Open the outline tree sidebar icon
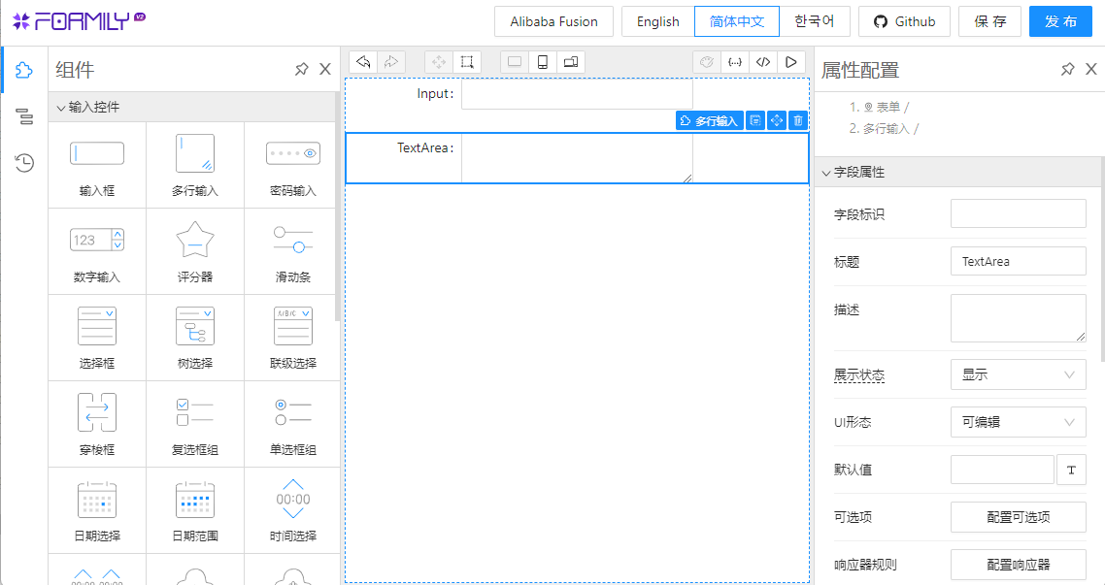The height and width of the screenshot is (585, 1105). [x=24, y=116]
